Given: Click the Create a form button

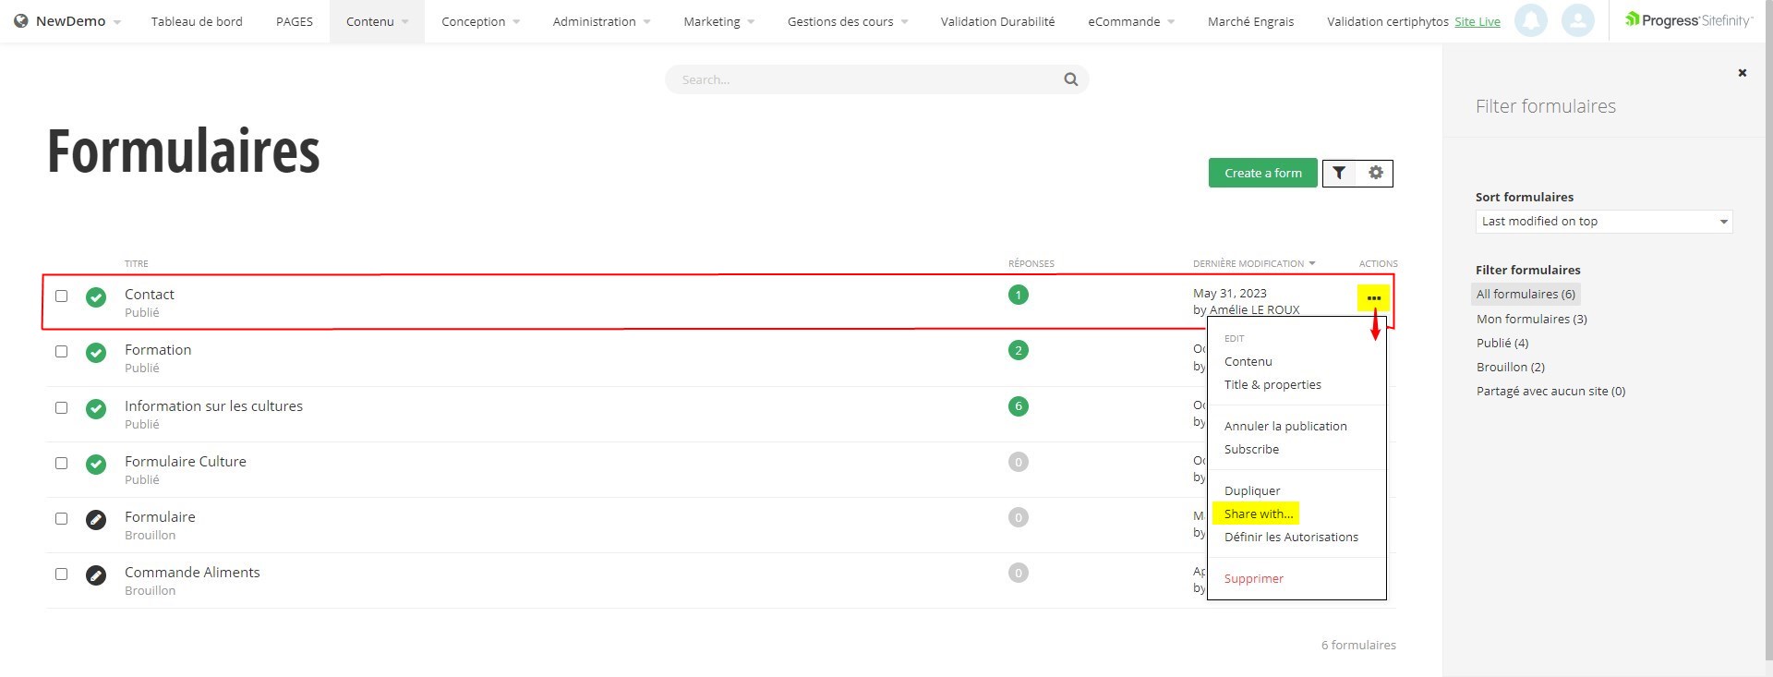Looking at the screenshot, I should pos(1262,173).
